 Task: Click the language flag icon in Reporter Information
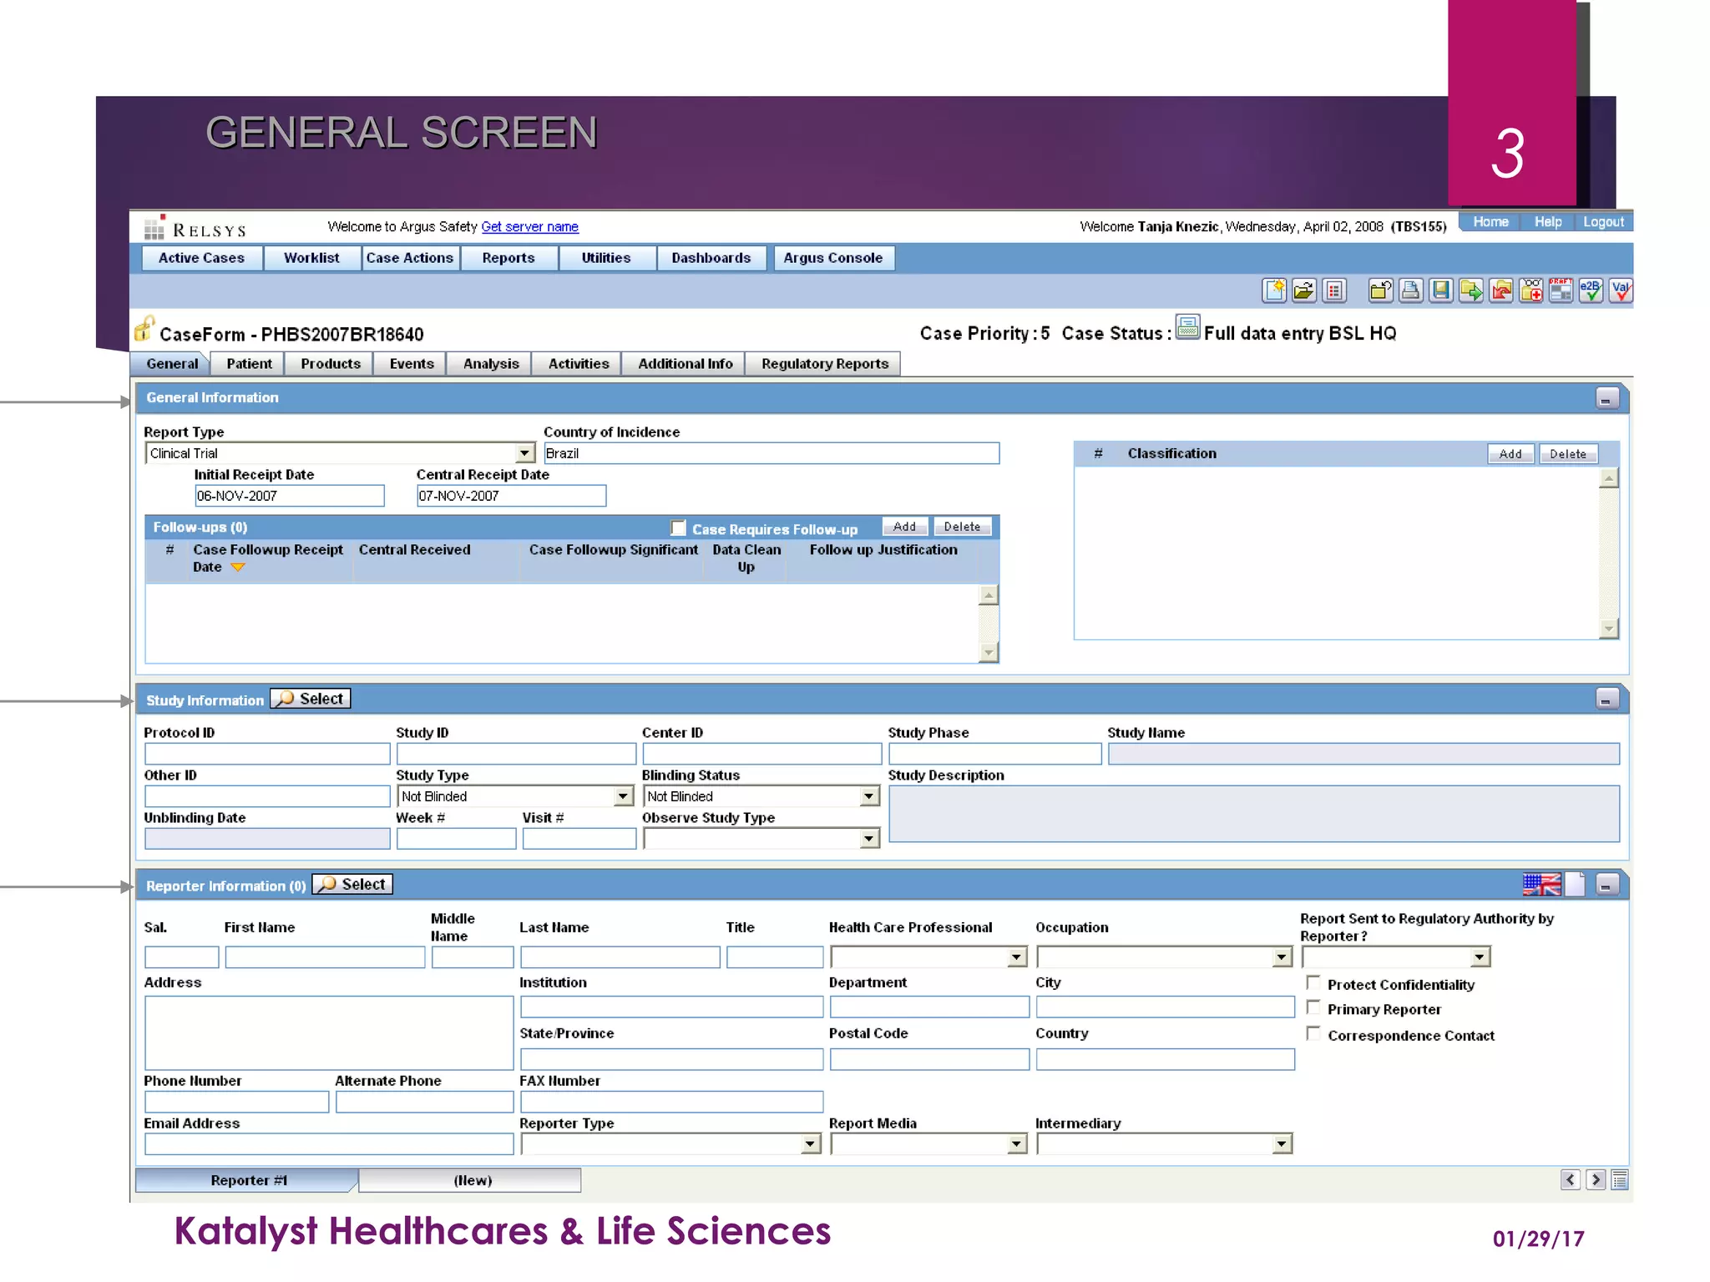[x=1541, y=885]
